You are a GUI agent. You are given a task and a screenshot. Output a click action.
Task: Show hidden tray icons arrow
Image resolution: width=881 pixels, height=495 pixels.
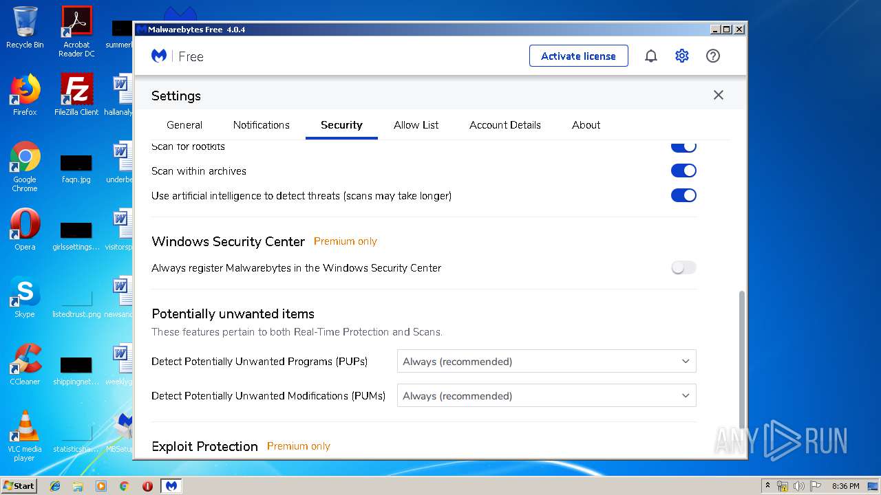(767, 486)
